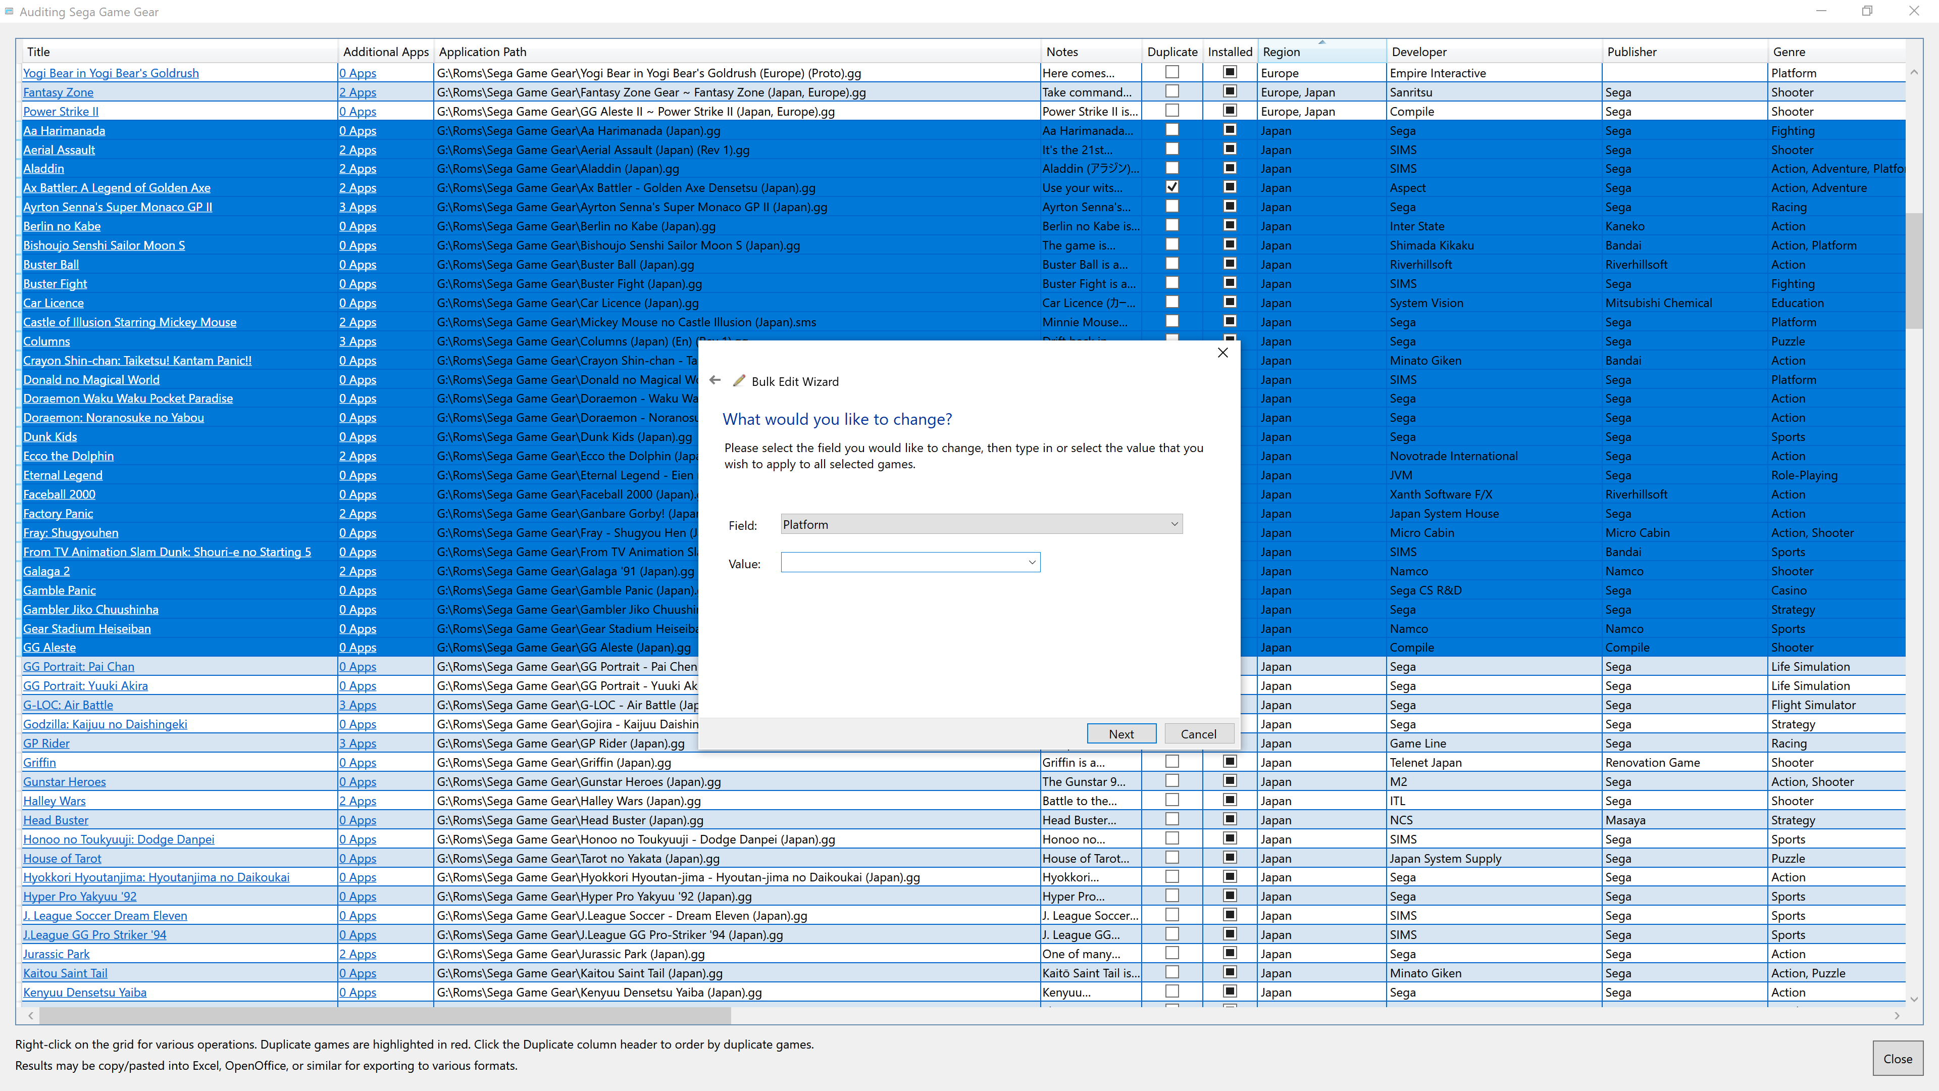Select the Novotrade International developer cell
The image size is (1939, 1091).
[1494, 456]
